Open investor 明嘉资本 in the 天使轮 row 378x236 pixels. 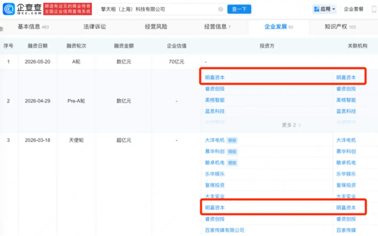pos(215,208)
